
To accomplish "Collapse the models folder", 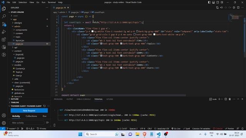I will [x=18, y=65].
